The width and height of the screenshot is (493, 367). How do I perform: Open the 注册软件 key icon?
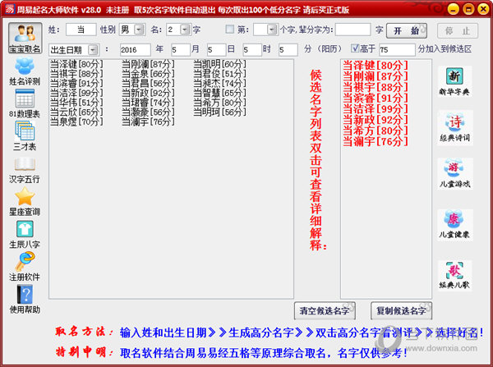tap(25, 267)
